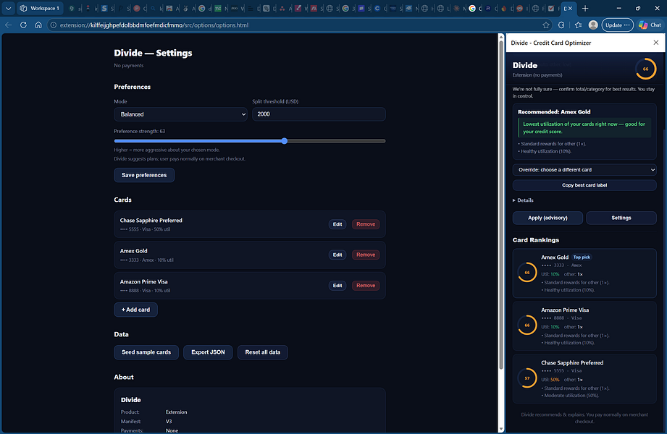Click the Preference strength: 63 label

click(140, 131)
